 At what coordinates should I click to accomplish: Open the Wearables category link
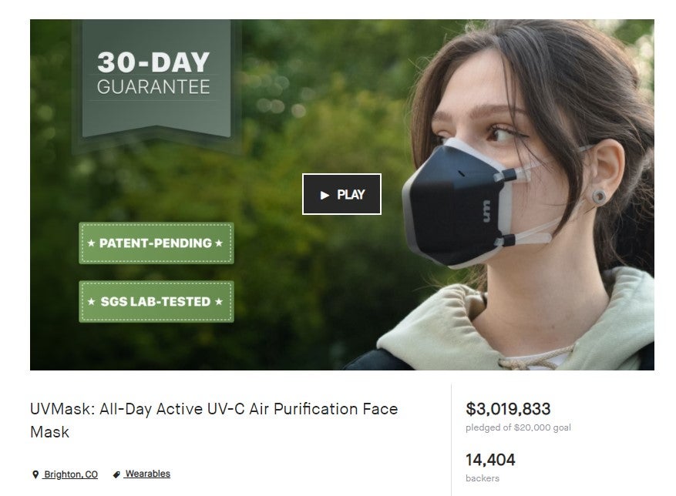pyautogui.click(x=147, y=474)
